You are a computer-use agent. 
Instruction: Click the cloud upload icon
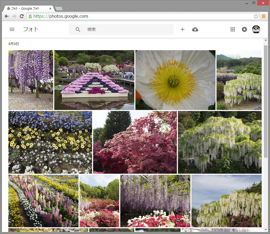pyautogui.click(x=195, y=29)
